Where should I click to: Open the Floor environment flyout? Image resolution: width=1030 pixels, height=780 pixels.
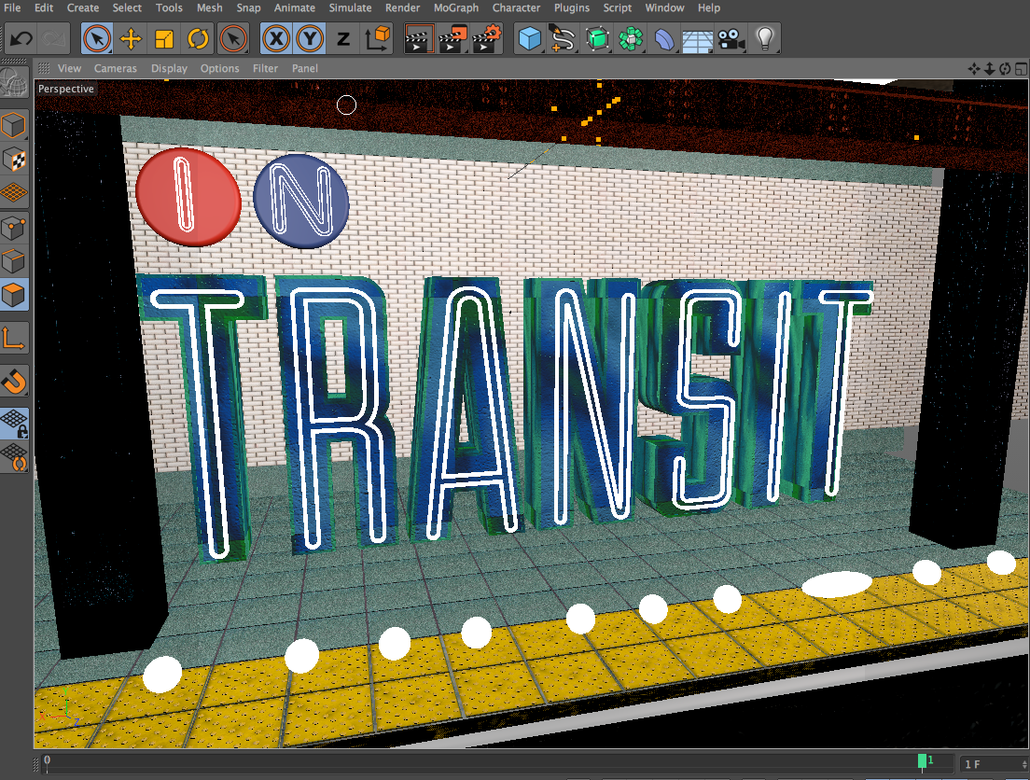698,39
